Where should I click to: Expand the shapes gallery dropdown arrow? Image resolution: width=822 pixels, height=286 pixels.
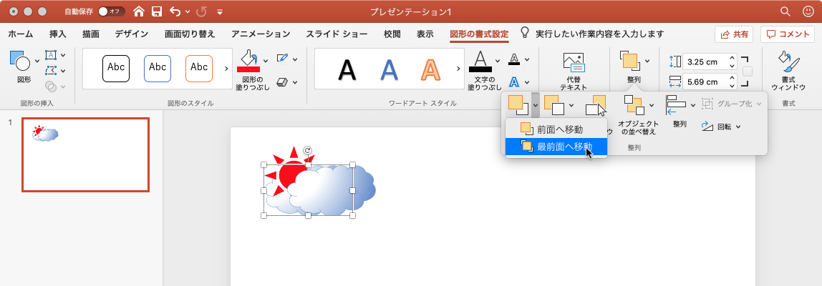coord(37,61)
